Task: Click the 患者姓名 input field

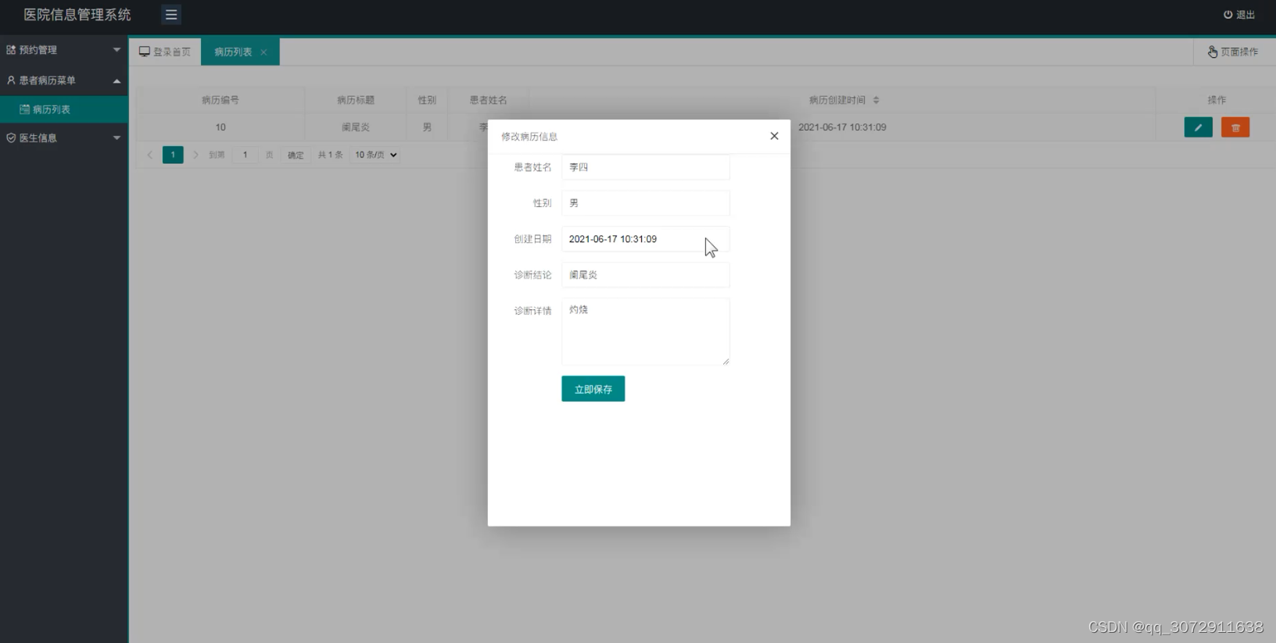Action: coord(646,167)
